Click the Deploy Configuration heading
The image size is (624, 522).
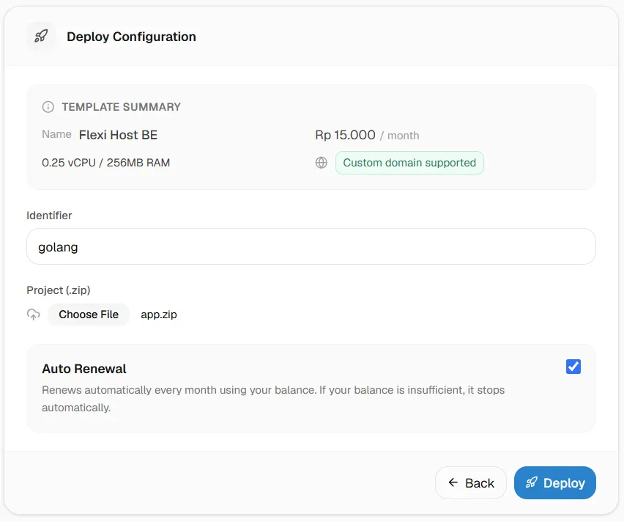pyautogui.click(x=131, y=37)
